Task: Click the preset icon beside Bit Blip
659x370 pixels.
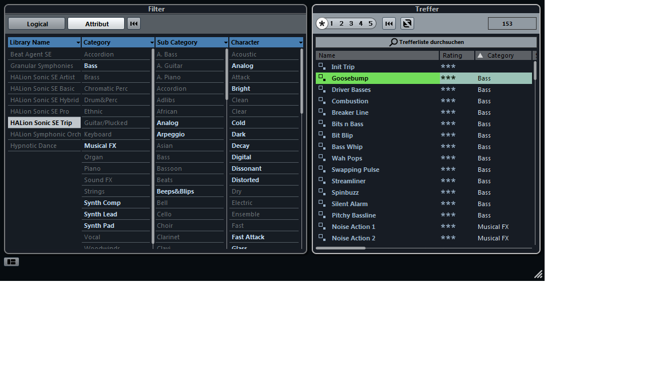Action: pos(322,135)
